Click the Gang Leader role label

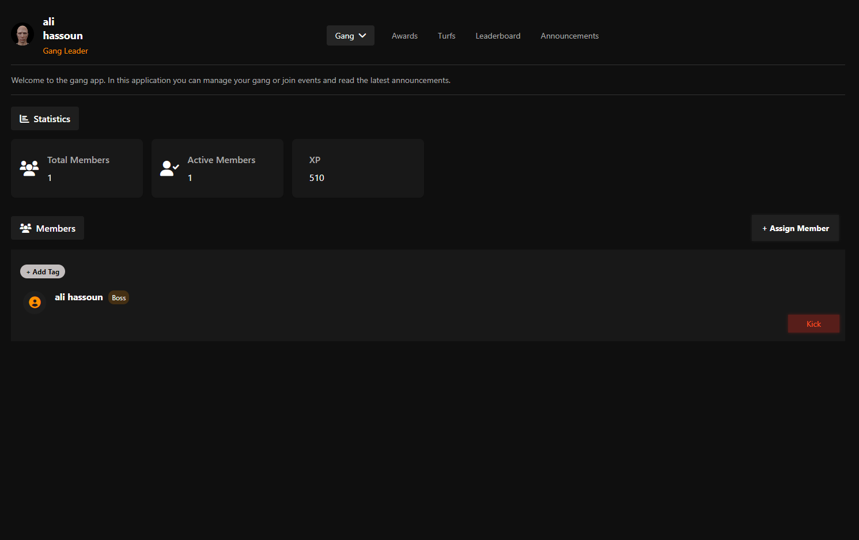point(66,51)
